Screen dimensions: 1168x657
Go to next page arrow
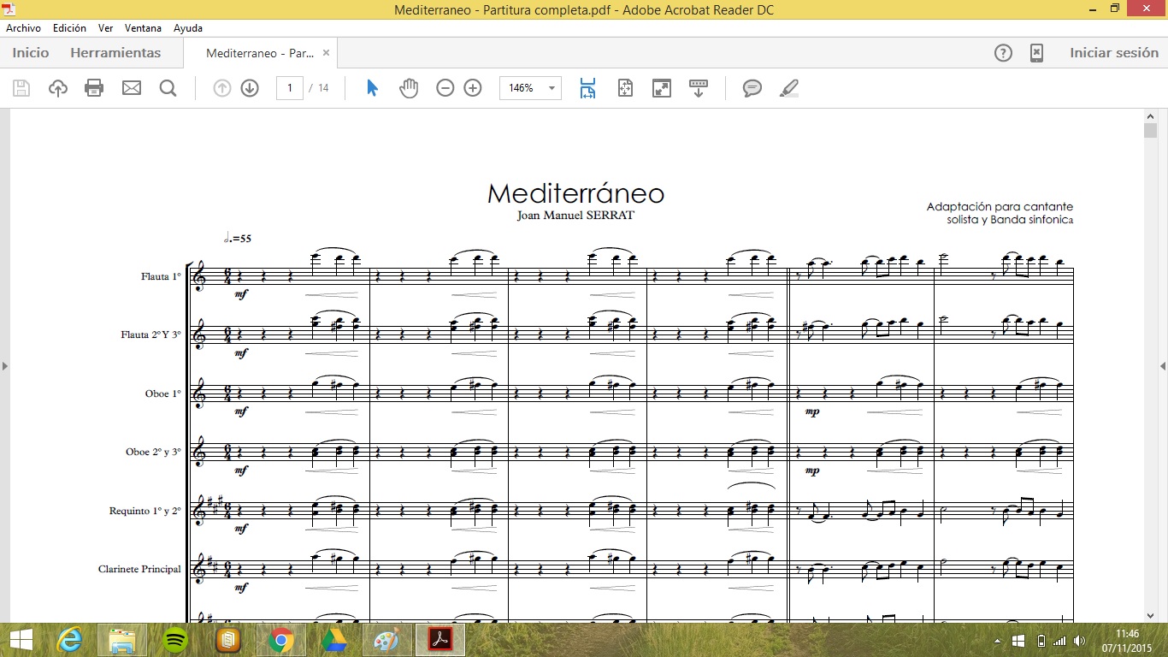[x=250, y=88]
